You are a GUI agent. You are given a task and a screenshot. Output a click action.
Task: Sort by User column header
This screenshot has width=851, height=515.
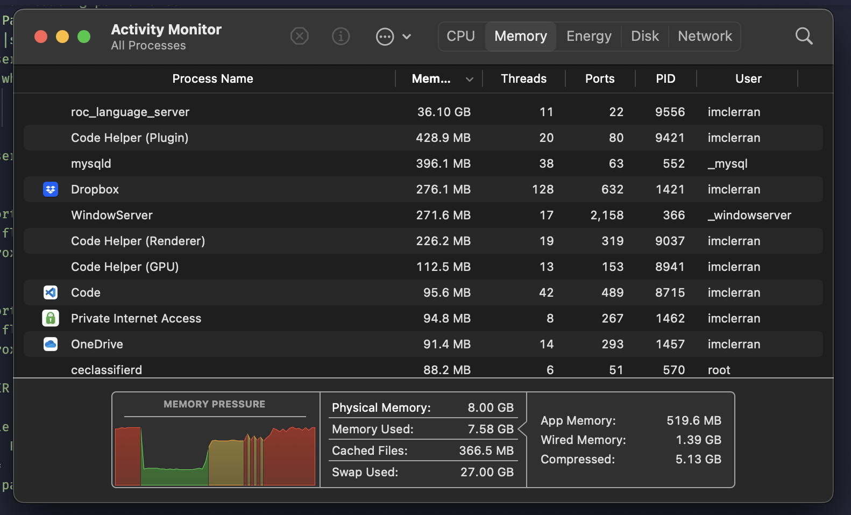[x=748, y=79]
